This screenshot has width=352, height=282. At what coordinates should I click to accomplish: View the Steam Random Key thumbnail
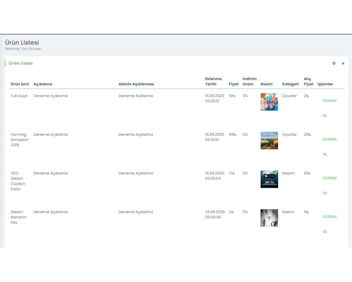269,218
